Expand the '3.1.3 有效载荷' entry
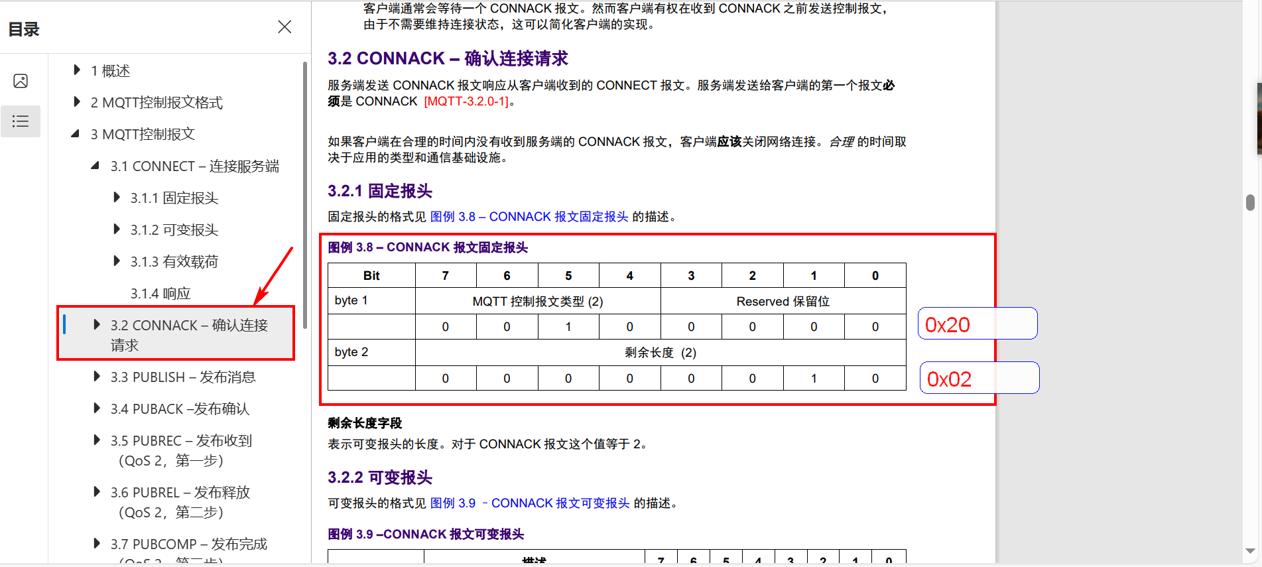The height and width of the screenshot is (567, 1262). (x=117, y=261)
